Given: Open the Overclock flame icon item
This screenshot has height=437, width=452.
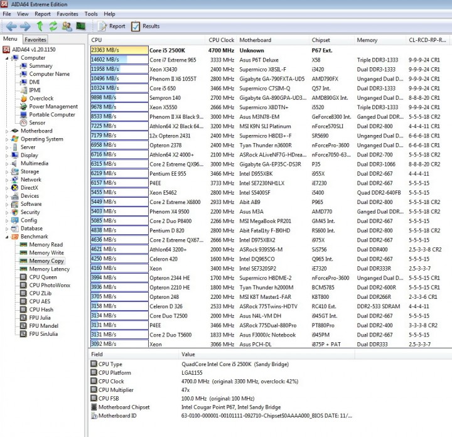Looking at the screenshot, I should pos(24,99).
